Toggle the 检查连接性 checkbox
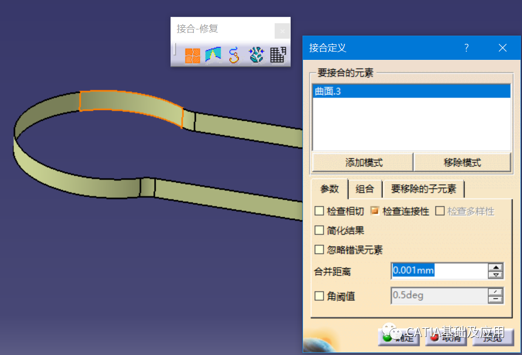This screenshot has height=355, width=522. click(x=375, y=211)
